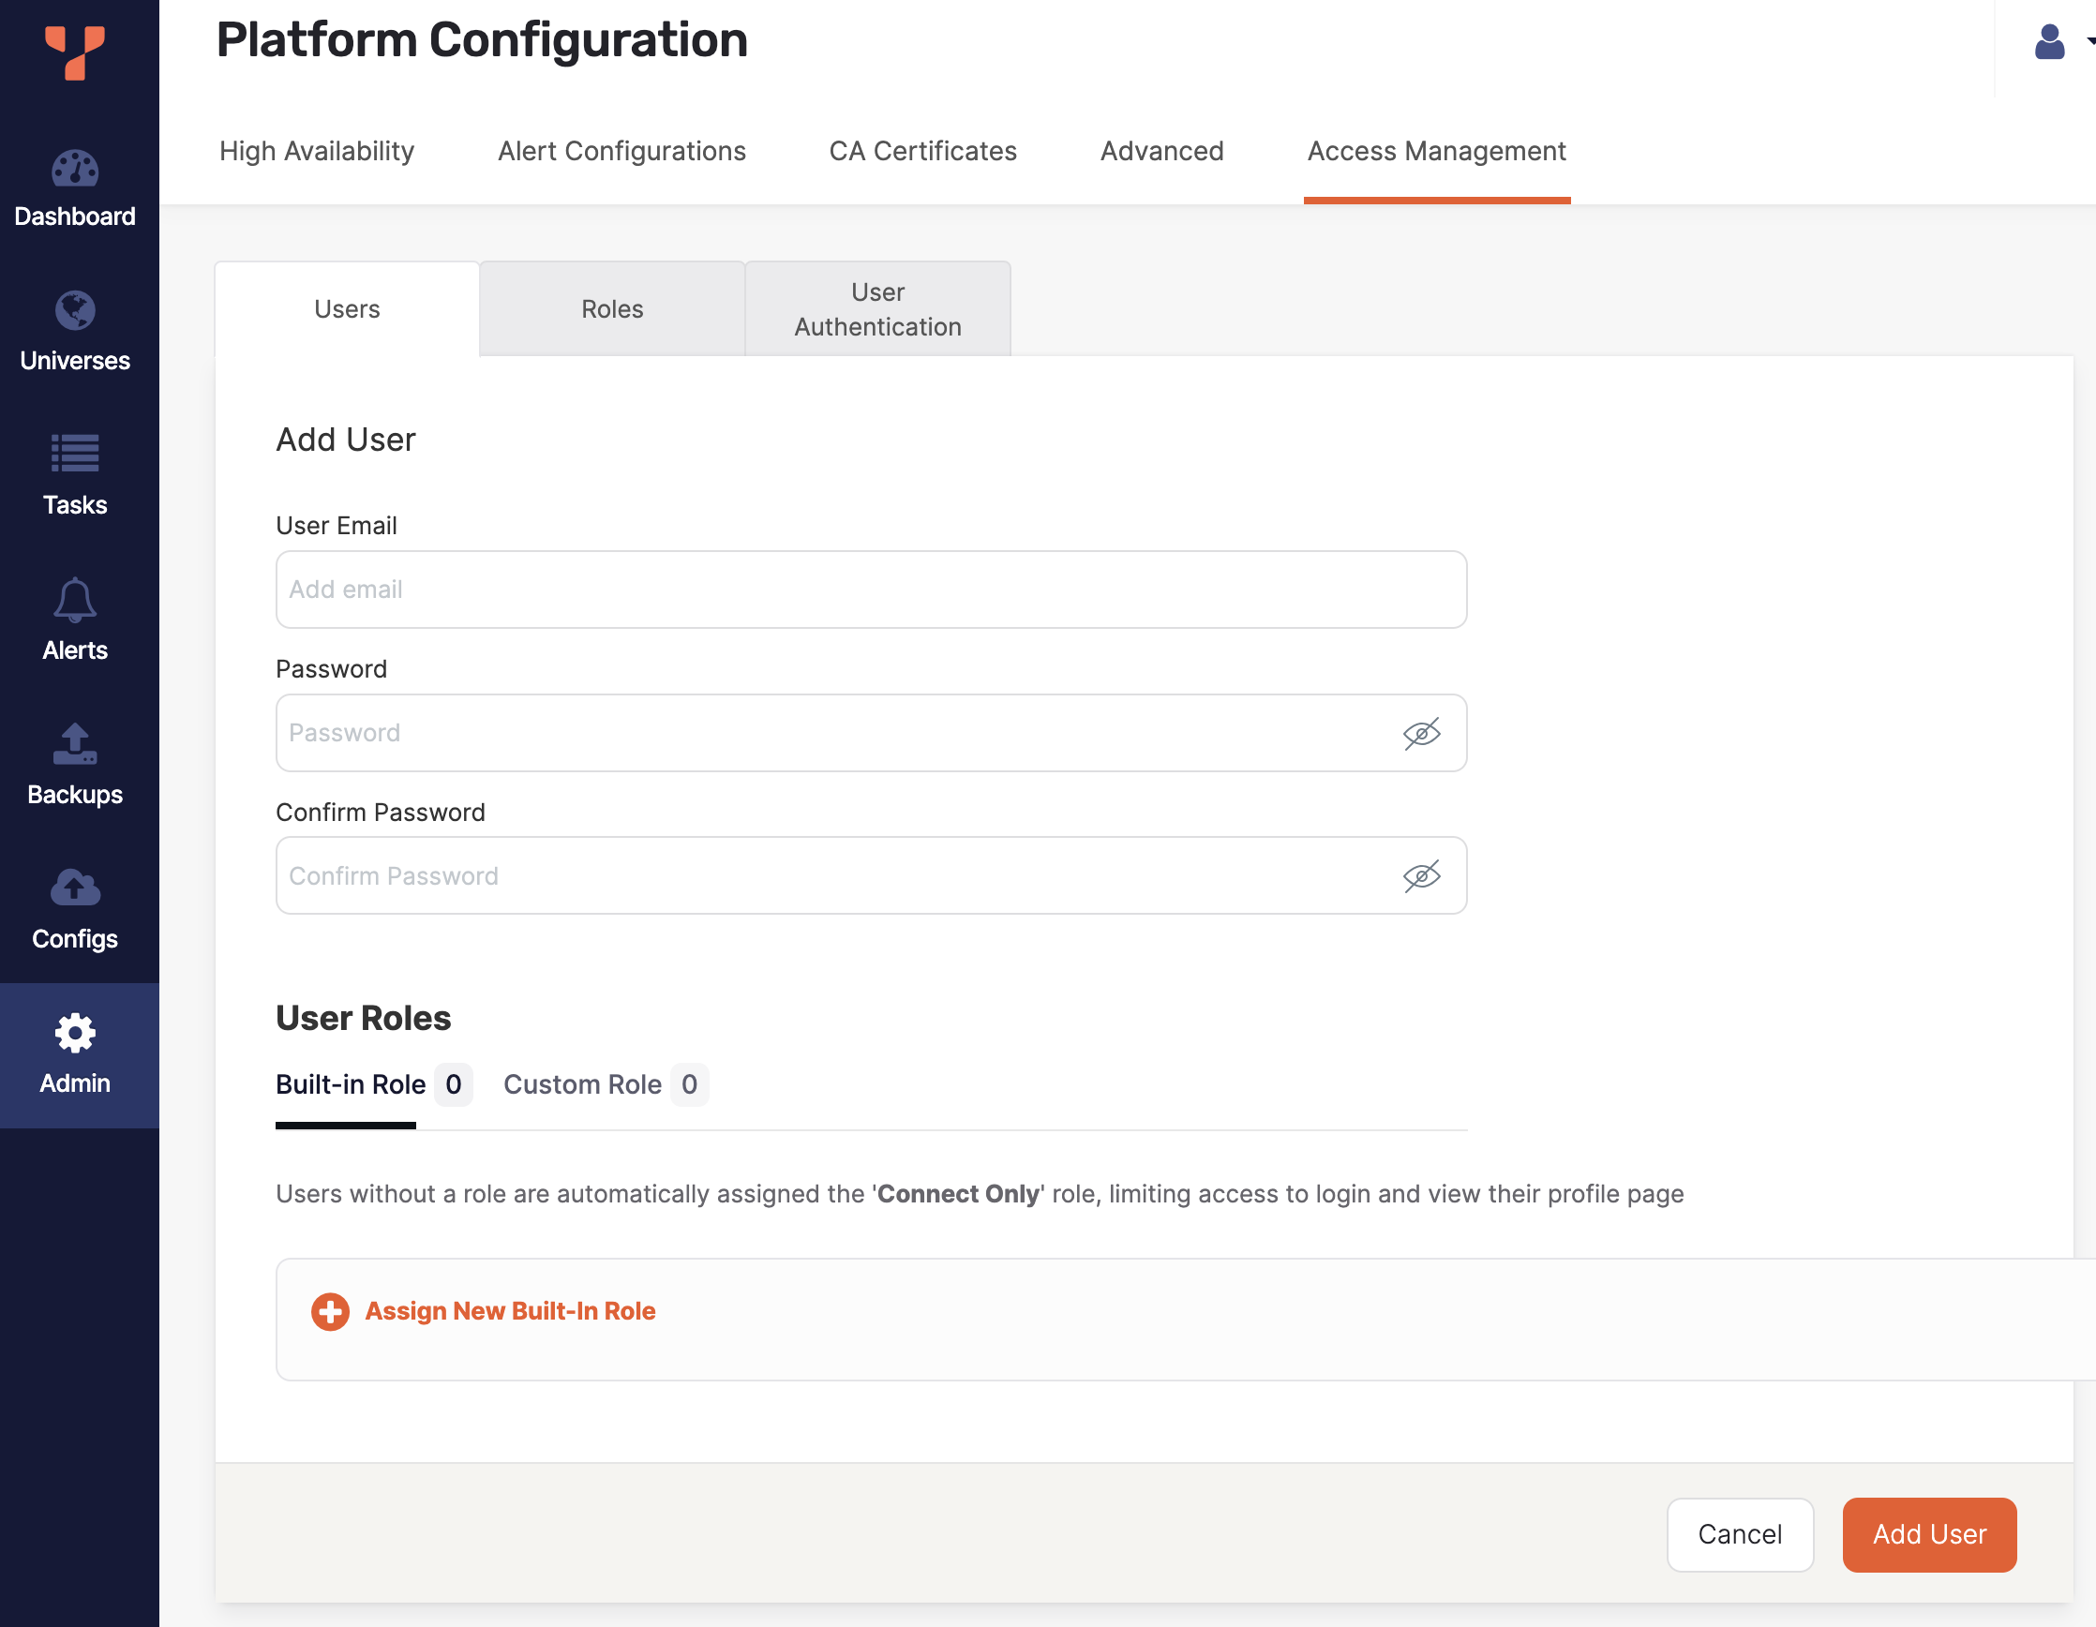Image resolution: width=2096 pixels, height=1627 pixels.
Task: Open the User Authentication tab
Action: click(x=877, y=309)
